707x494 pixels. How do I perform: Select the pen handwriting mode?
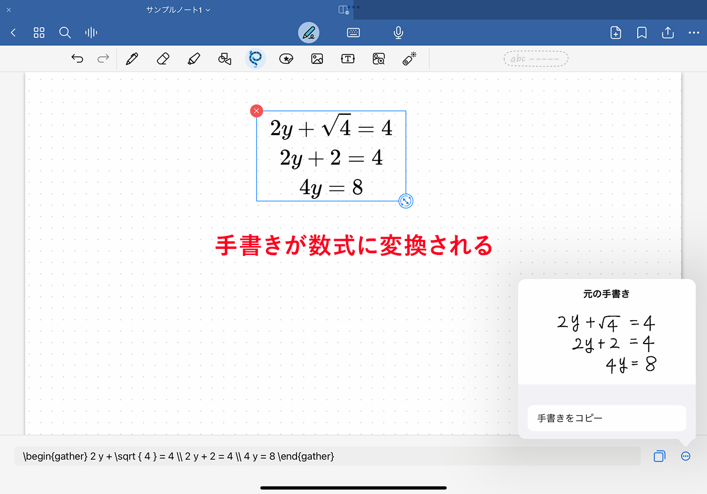click(309, 33)
